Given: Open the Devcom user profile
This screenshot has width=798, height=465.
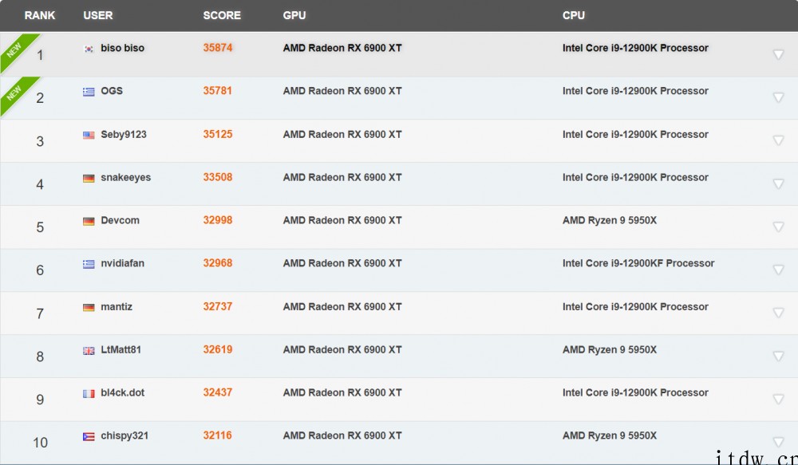Looking at the screenshot, I should point(120,220).
